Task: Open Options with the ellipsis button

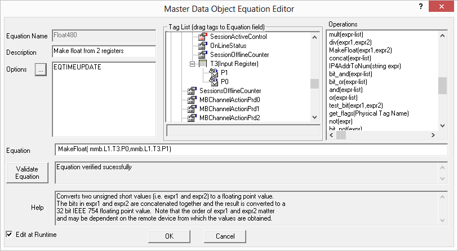Action: click(x=41, y=70)
